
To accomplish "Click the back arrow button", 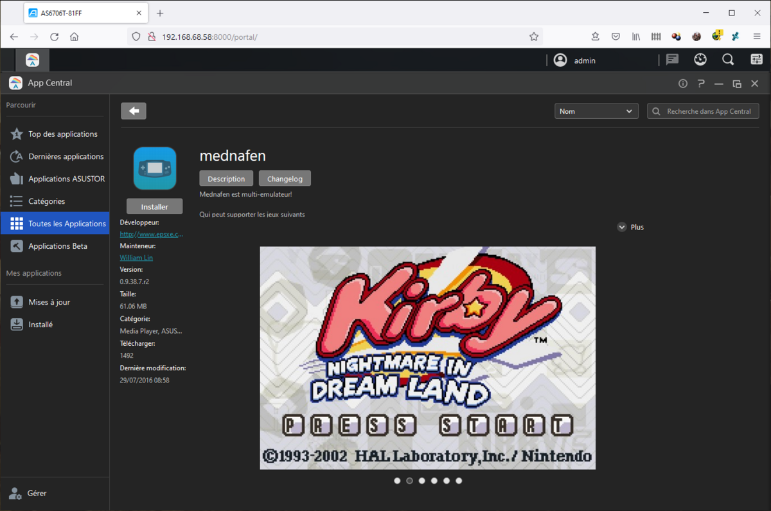I will tap(134, 111).
